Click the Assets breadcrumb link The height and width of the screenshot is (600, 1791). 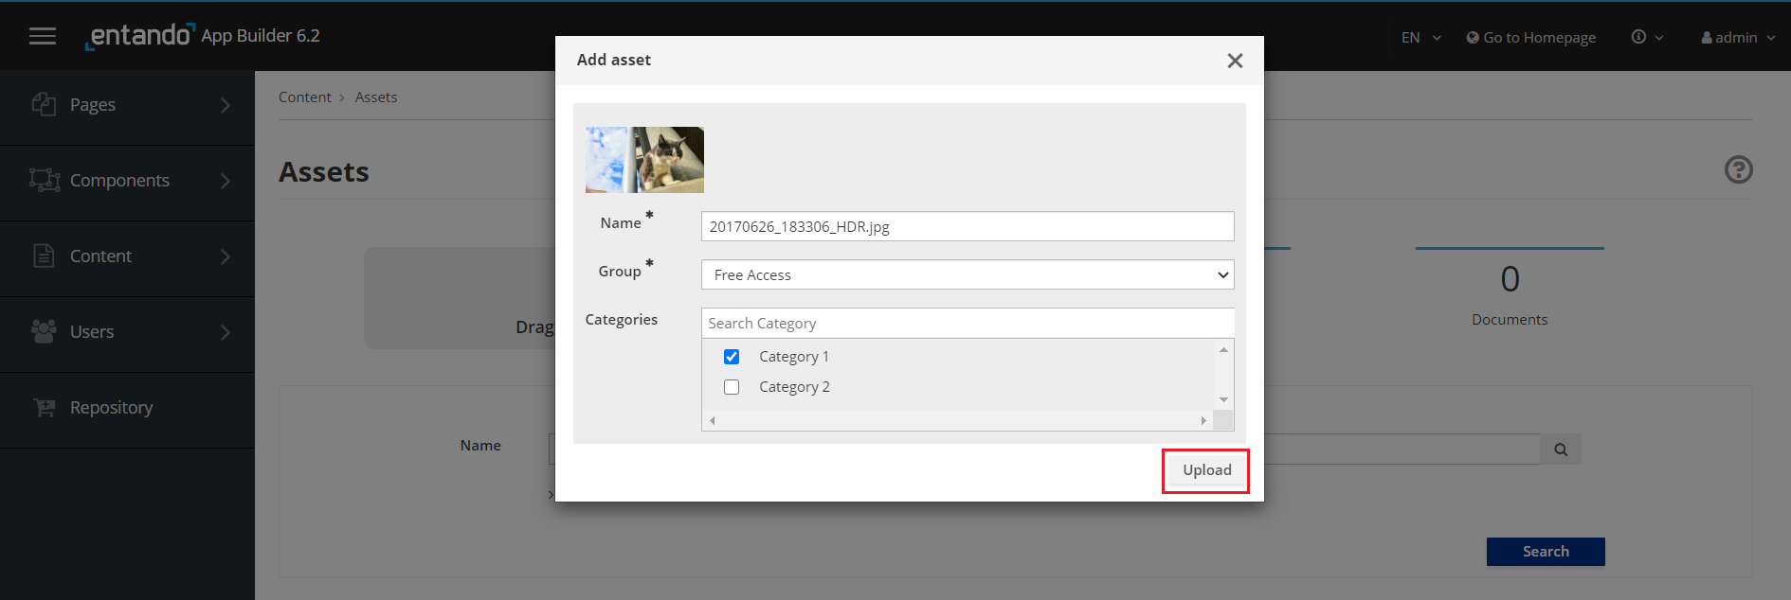point(376,97)
